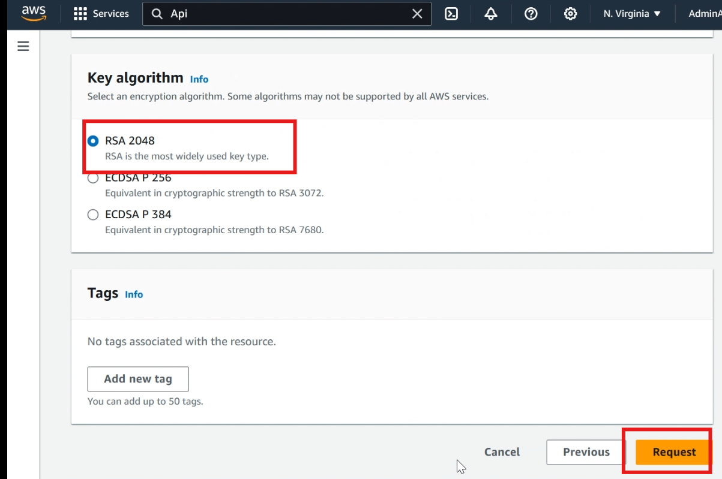Select the RSA 2048 radio option
Viewport: 722px width, 479px height.
(x=93, y=141)
